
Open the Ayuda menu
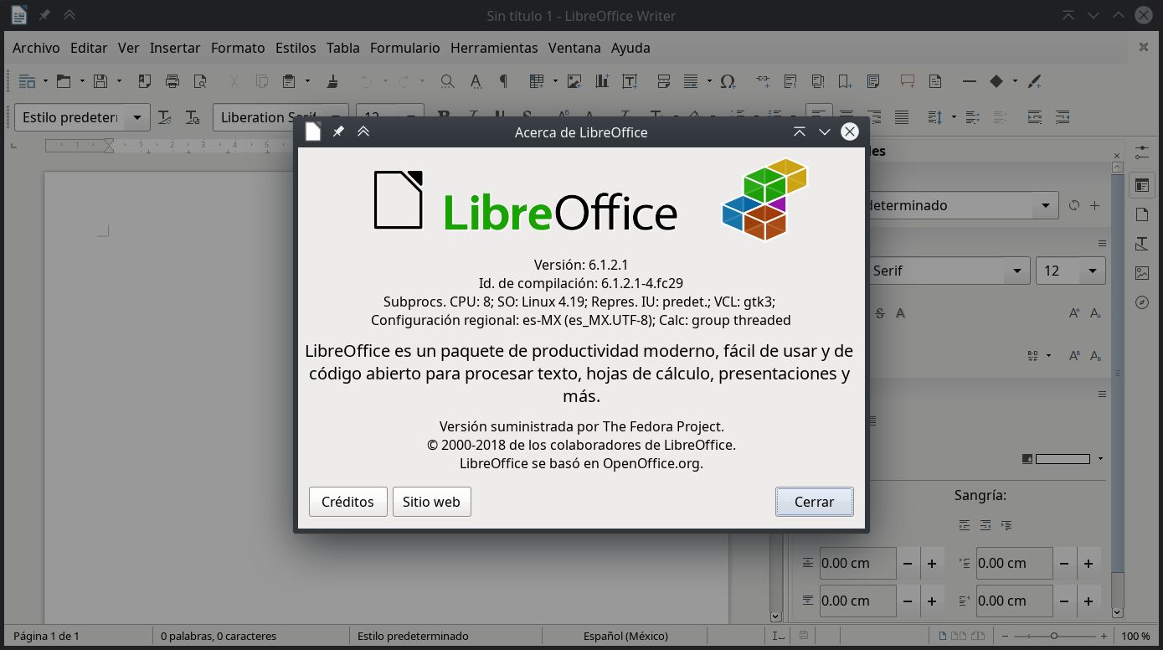[x=630, y=48]
